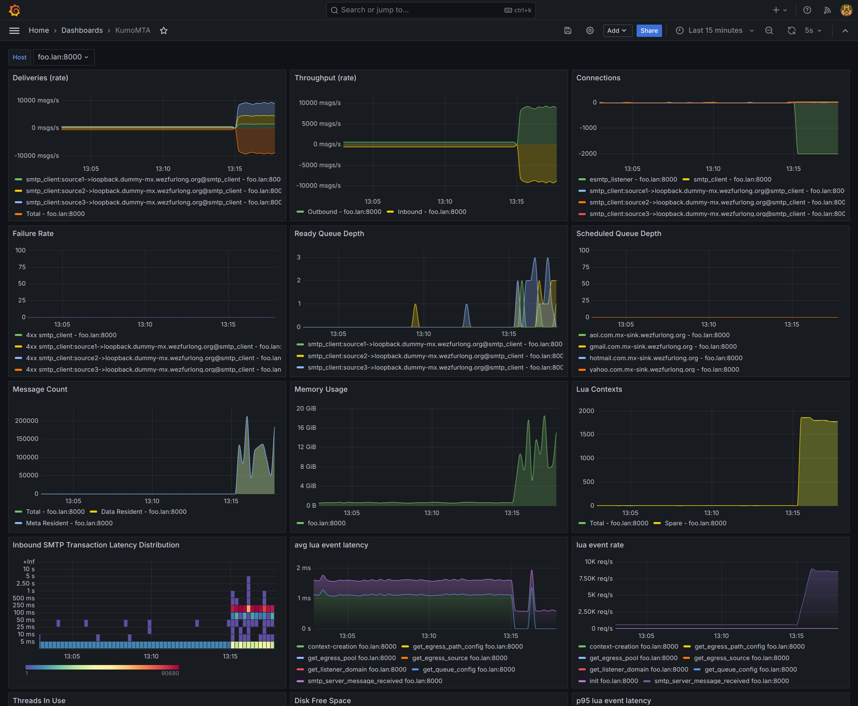
Task: Open the news RSS feed icon
Action: click(x=827, y=10)
